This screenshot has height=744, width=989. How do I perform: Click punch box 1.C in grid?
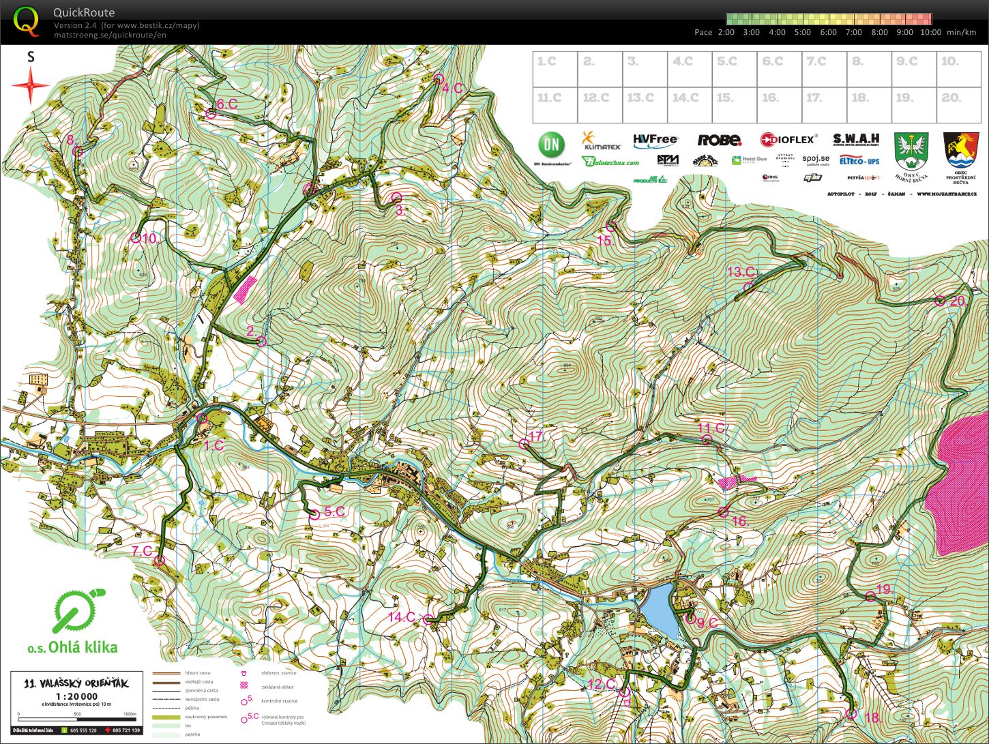point(555,69)
